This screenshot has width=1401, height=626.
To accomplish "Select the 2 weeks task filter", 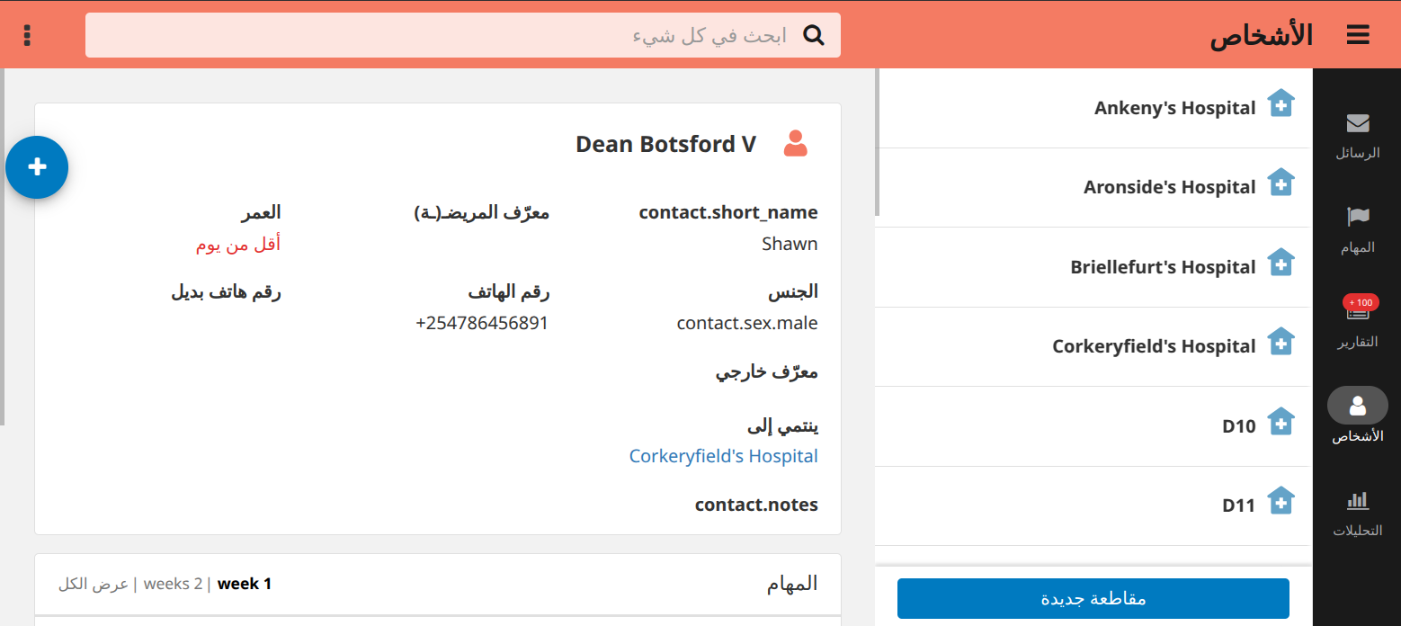I will click(173, 584).
